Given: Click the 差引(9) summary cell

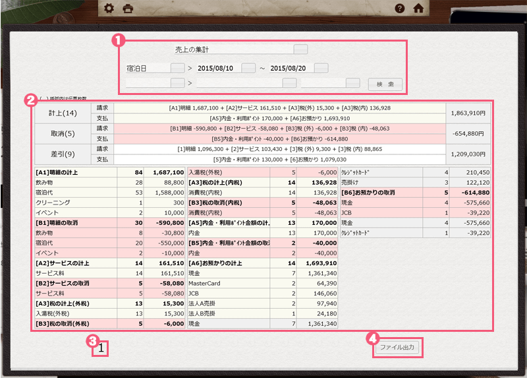Looking at the screenshot, I should 63,154.
